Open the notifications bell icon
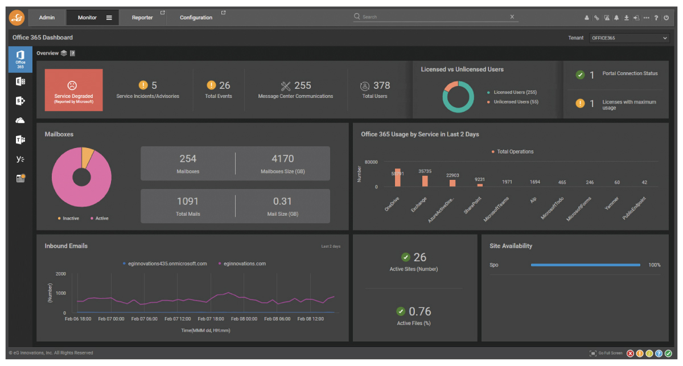This screenshot has height=366, width=683. pyautogui.click(x=616, y=18)
